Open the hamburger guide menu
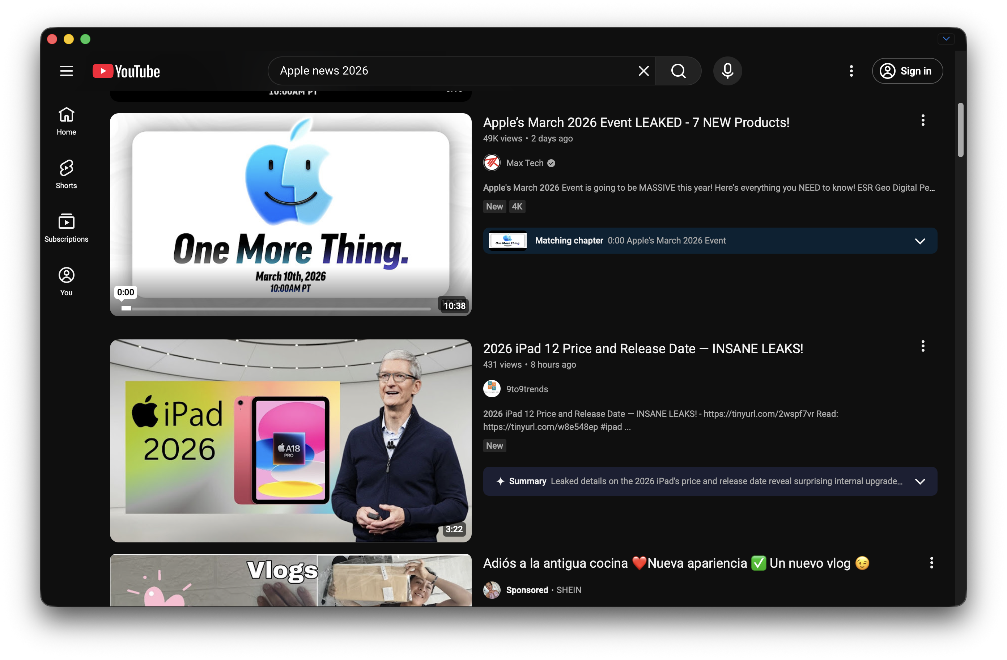The image size is (1007, 660). click(67, 71)
